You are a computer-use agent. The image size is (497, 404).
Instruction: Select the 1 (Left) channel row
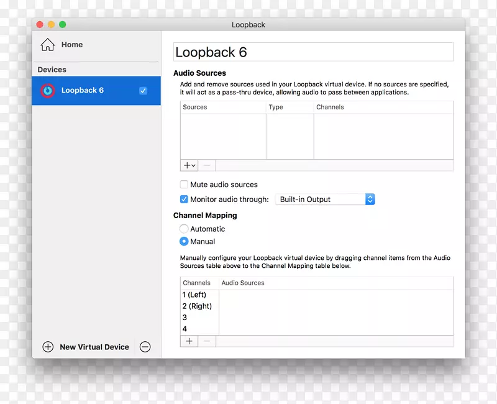pyautogui.click(x=198, y=295)
